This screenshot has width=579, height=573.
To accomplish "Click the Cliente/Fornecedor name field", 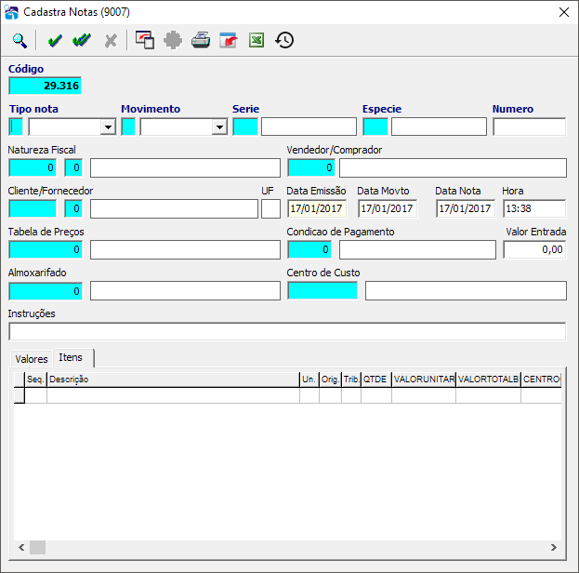I will [x=174, y=208].
